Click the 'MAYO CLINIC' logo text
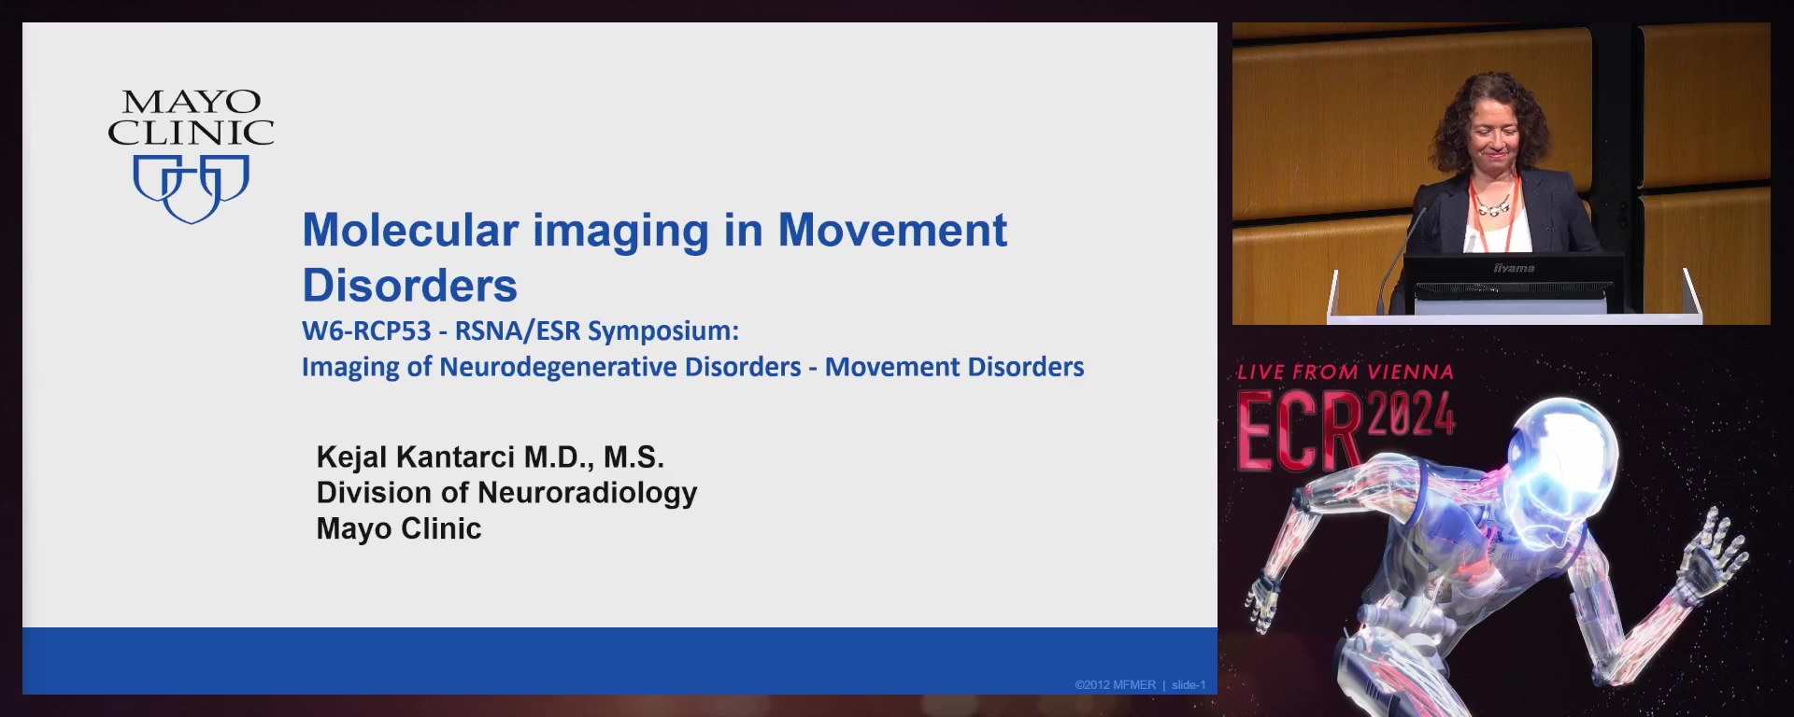 click(x=192, y=118)
